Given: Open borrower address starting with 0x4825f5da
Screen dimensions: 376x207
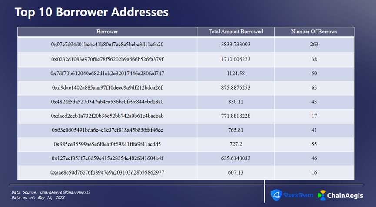Looking at the screenshot, I should point(107,102).
